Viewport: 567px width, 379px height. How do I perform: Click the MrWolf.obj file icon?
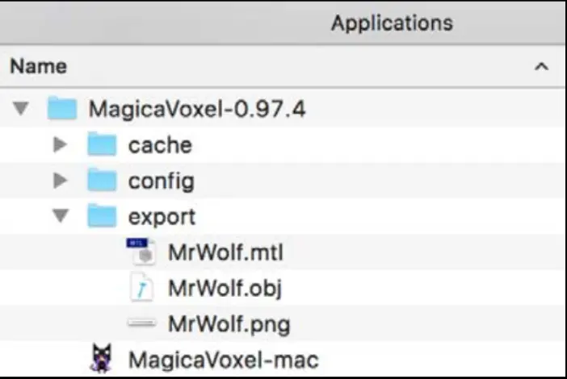141,288
